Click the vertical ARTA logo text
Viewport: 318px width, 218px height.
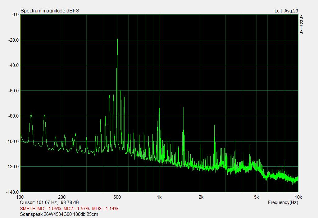click(x=301, y=25)
